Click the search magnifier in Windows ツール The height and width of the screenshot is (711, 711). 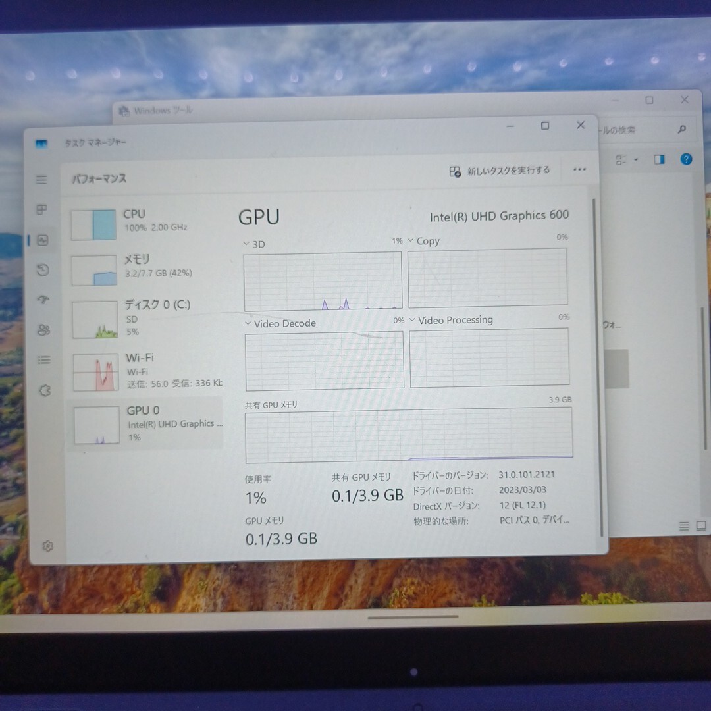(x=681, y=130)
